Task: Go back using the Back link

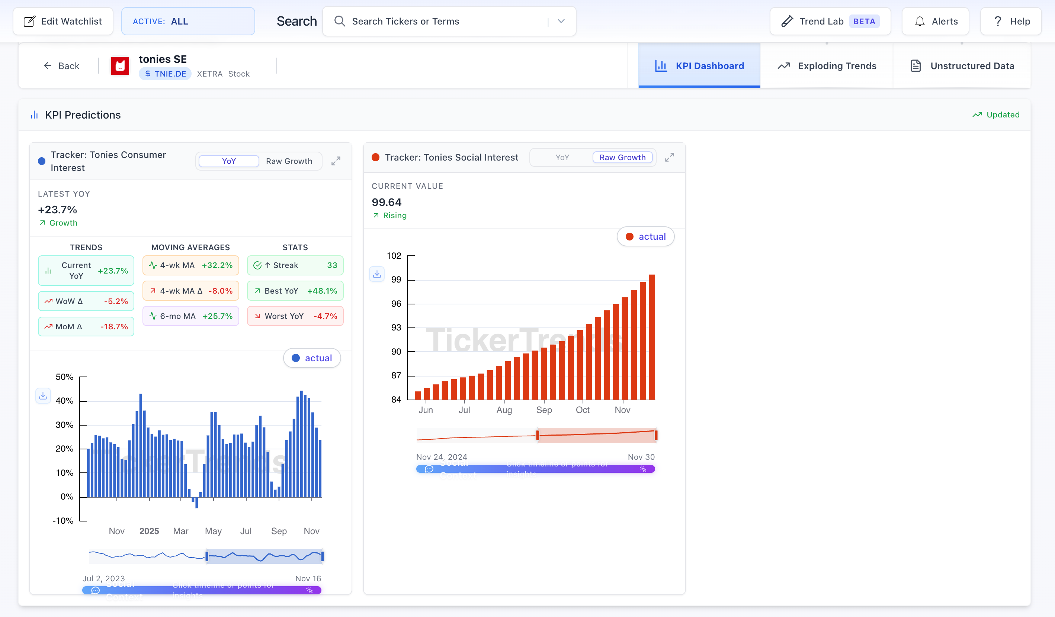Action: point(61,66)
